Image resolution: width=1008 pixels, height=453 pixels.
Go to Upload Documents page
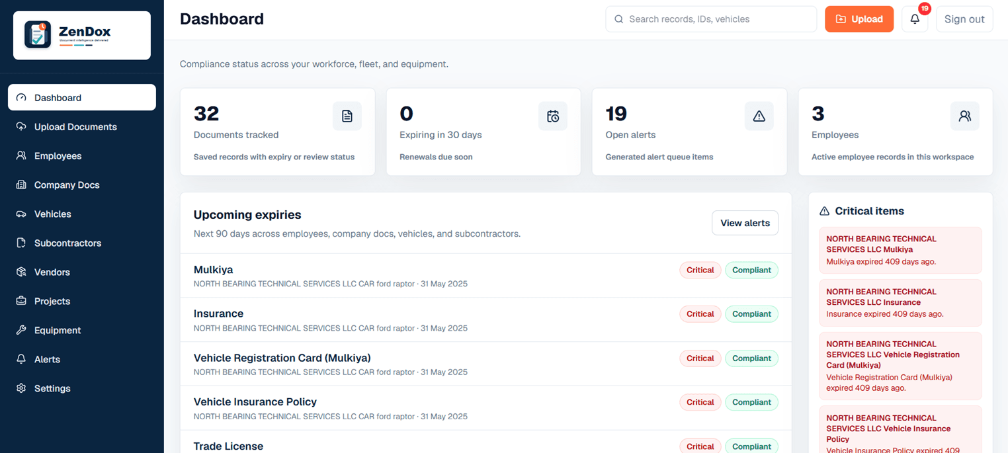click(x=82, y=126)
